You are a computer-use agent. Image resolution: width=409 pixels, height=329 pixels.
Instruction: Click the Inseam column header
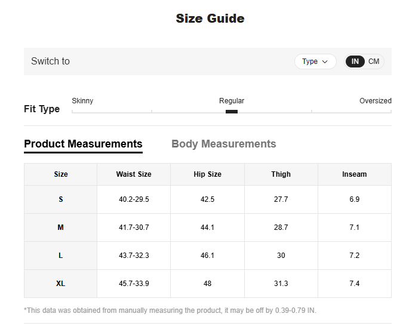click(x=354, y=174)
